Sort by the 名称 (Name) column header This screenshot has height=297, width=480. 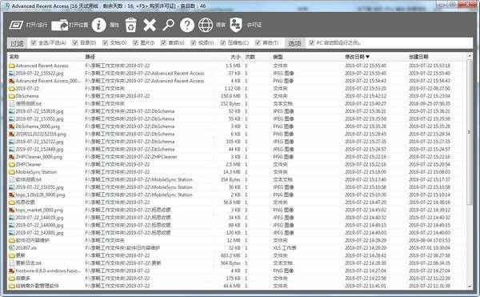14,57
